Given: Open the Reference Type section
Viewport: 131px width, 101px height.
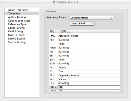Looking at the screenshot, I should click(x=22, y=24).
